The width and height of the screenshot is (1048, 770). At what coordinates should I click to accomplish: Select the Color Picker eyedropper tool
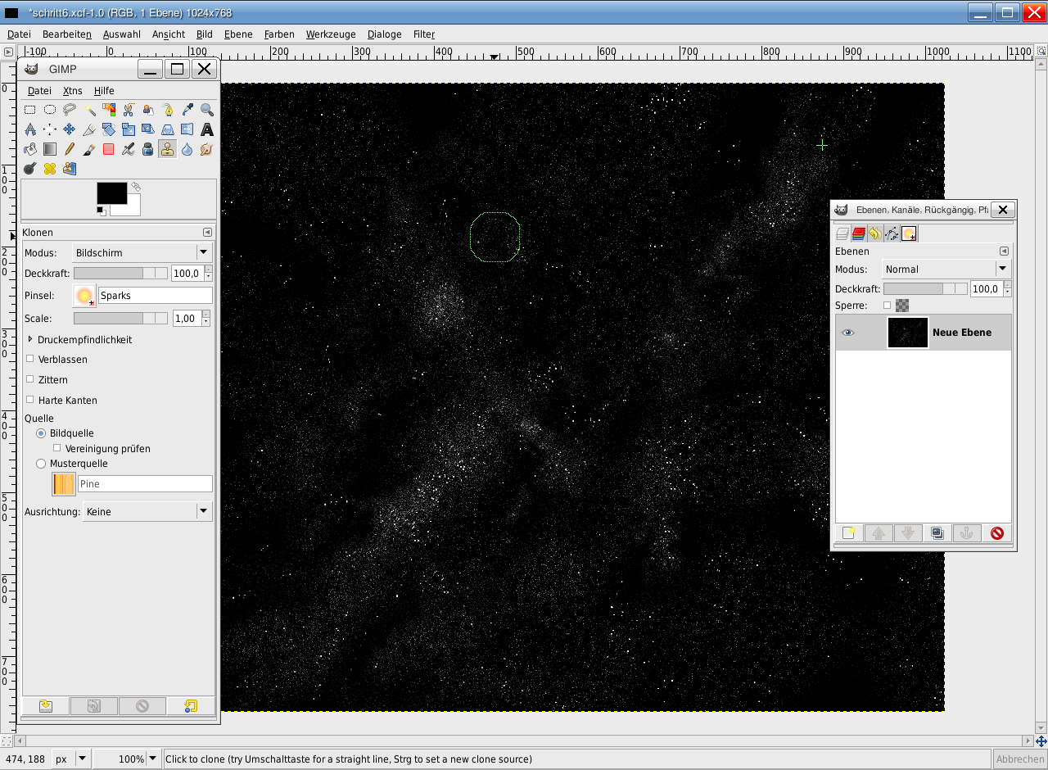tap(187, 110)
